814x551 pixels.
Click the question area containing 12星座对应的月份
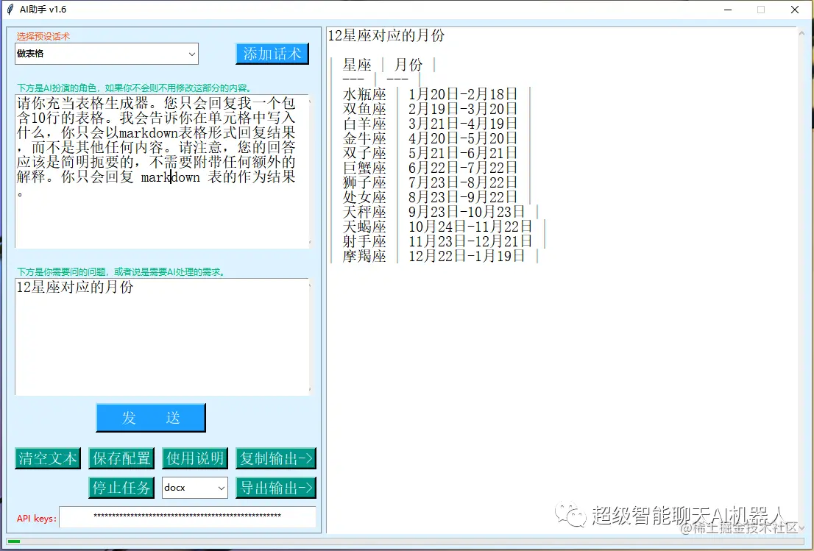(162, 331)
